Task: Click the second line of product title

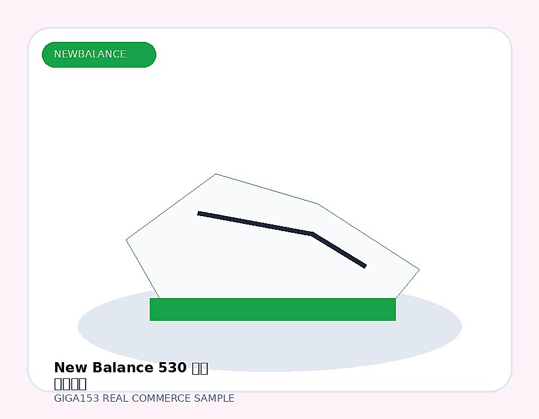Action: click(70, 384)
